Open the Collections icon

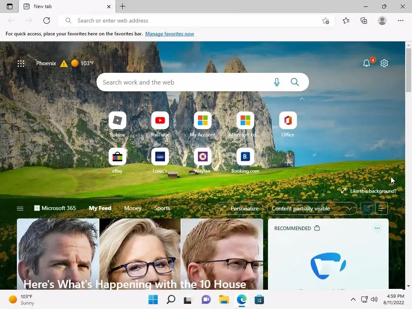pyautogui.click(x=364, y=21)
